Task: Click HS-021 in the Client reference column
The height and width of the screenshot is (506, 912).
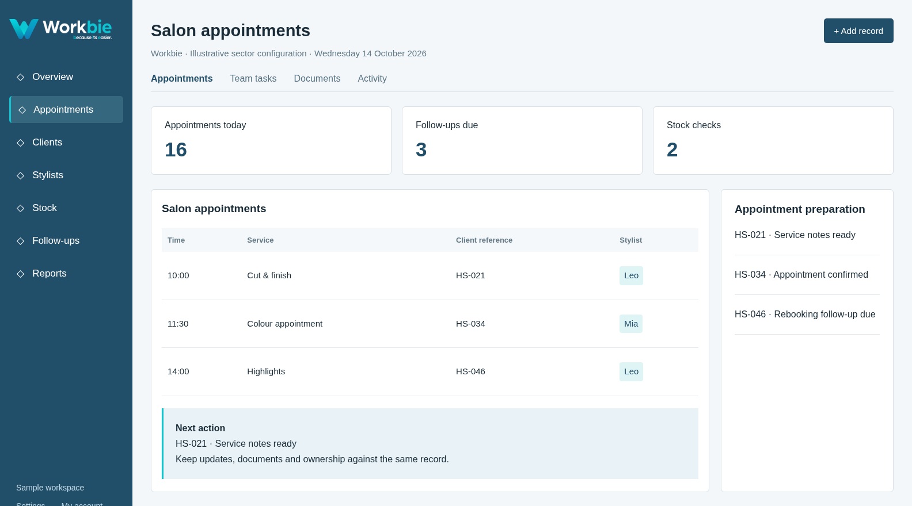Action: (470, 276)
